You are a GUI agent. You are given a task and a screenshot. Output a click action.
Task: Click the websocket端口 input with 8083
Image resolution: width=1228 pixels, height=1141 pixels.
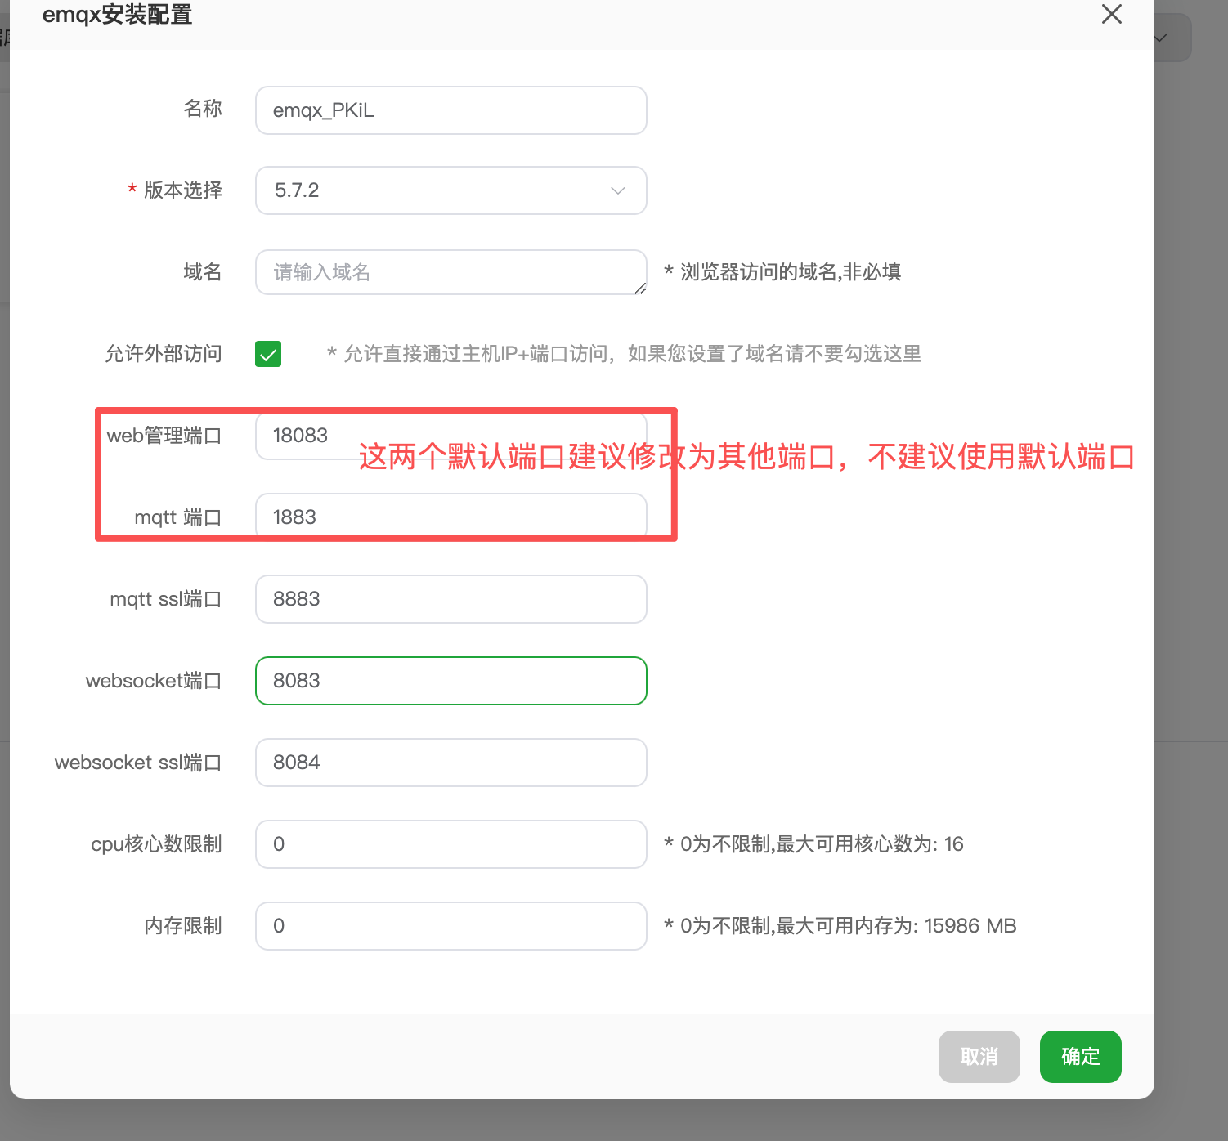click(x=450, y=681)
